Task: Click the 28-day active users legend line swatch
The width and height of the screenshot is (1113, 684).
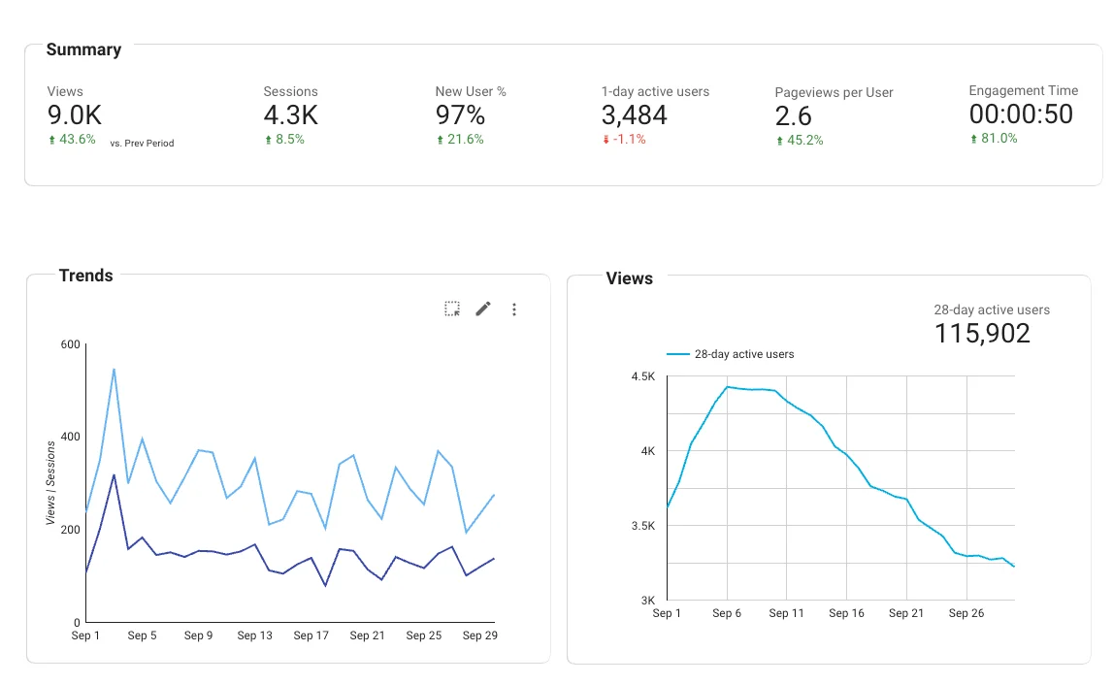Action: (x=677, y=355)
